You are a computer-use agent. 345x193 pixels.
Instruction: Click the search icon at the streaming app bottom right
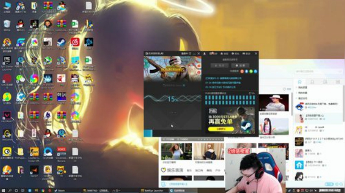[x=341, y=184]
